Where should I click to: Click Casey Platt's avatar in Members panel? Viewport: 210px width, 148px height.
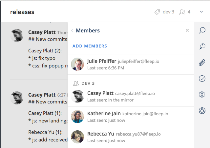click(x=77, y=96)
